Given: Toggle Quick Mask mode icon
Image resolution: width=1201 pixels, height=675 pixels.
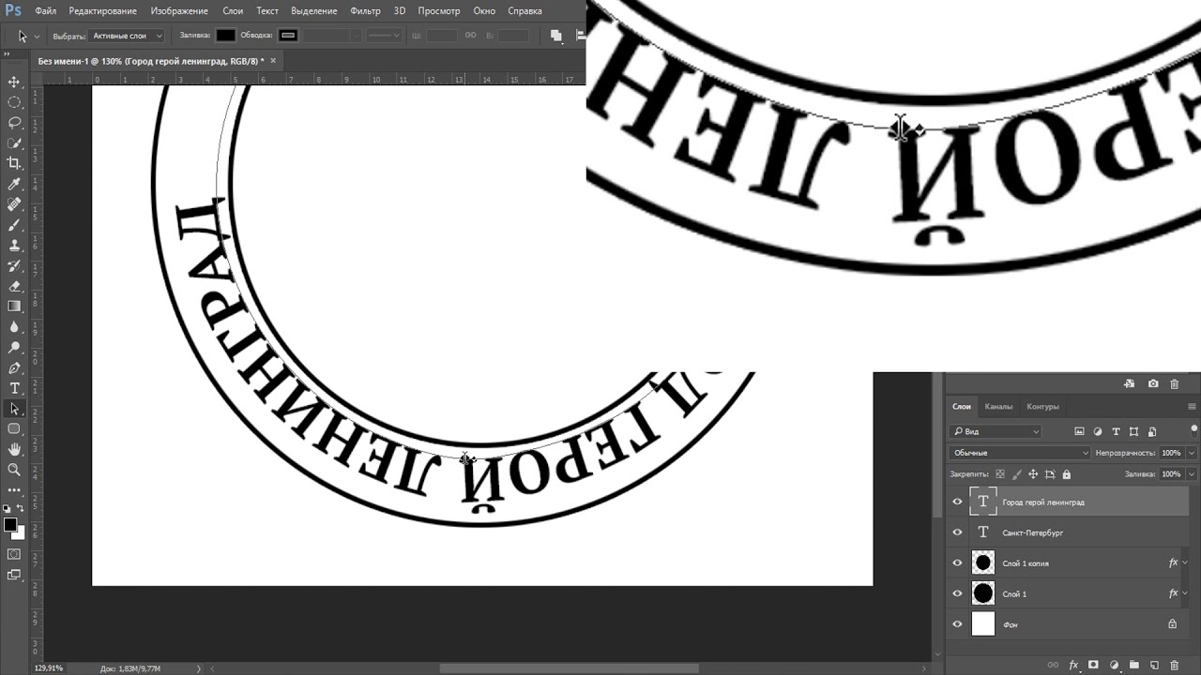Looking at the screenshot, I should coord(14,554).
